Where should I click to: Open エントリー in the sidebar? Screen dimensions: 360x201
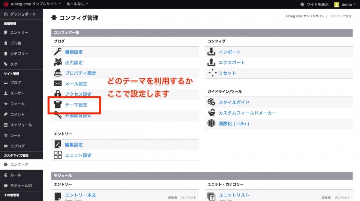pos(21,33)
